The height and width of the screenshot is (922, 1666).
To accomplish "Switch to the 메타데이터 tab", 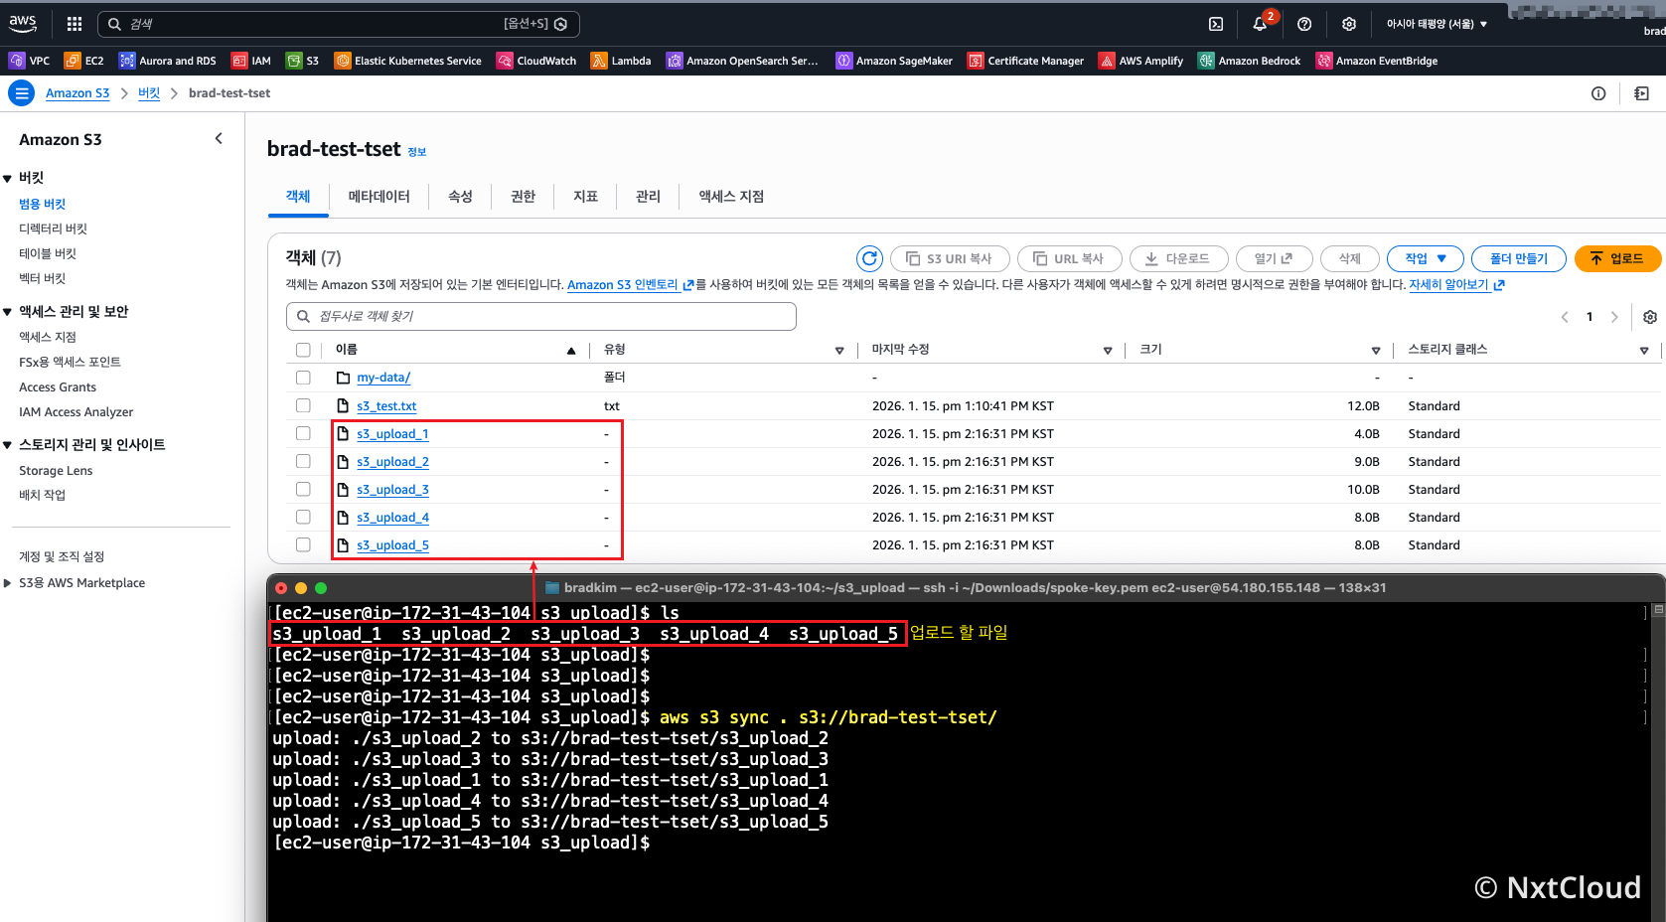I will pos(379,197).
